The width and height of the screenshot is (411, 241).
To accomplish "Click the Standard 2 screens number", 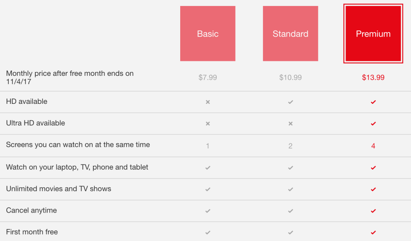I will point(290,146).
